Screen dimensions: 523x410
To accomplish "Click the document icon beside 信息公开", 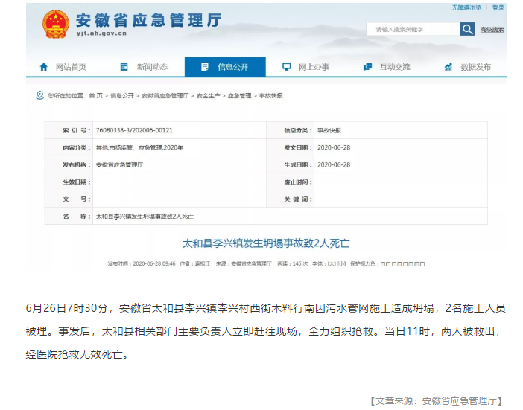I will click(205, 67).
